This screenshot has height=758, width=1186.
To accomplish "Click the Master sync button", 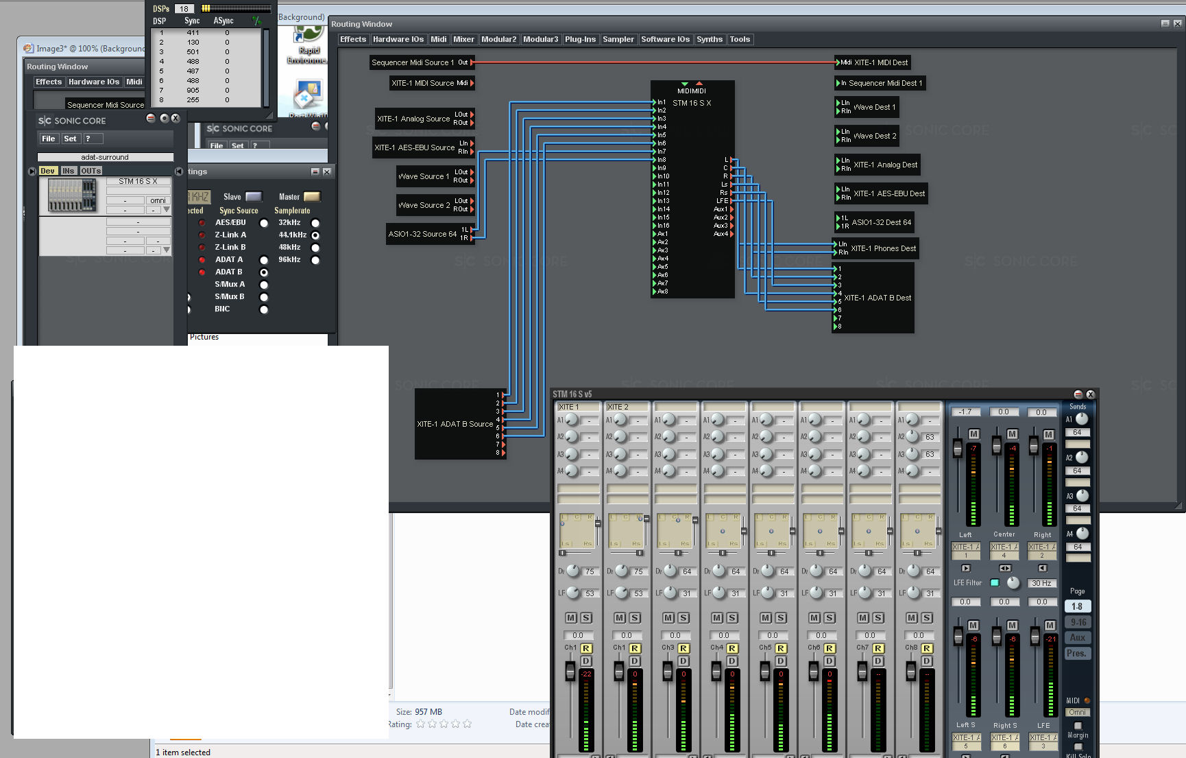I will click(x=312, y=197).
